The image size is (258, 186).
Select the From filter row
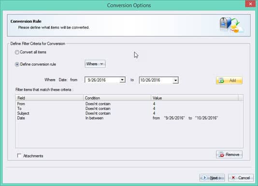pos(129,104)
